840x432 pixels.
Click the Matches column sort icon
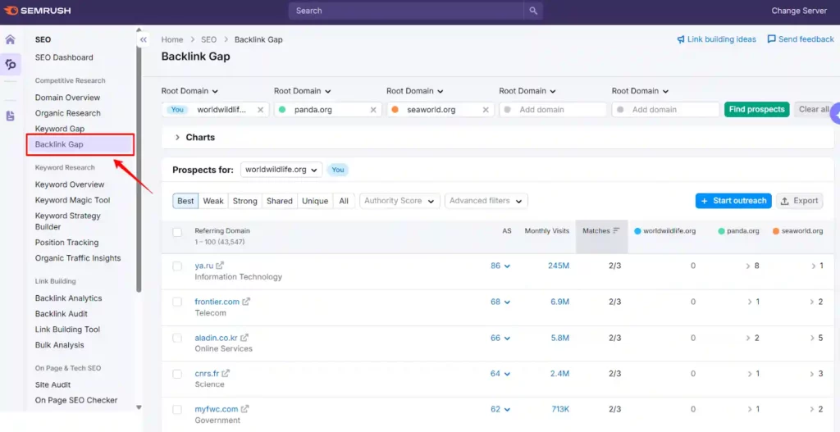(x=616, y=231)
